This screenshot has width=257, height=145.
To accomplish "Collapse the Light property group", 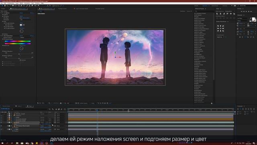I will 3,21.
